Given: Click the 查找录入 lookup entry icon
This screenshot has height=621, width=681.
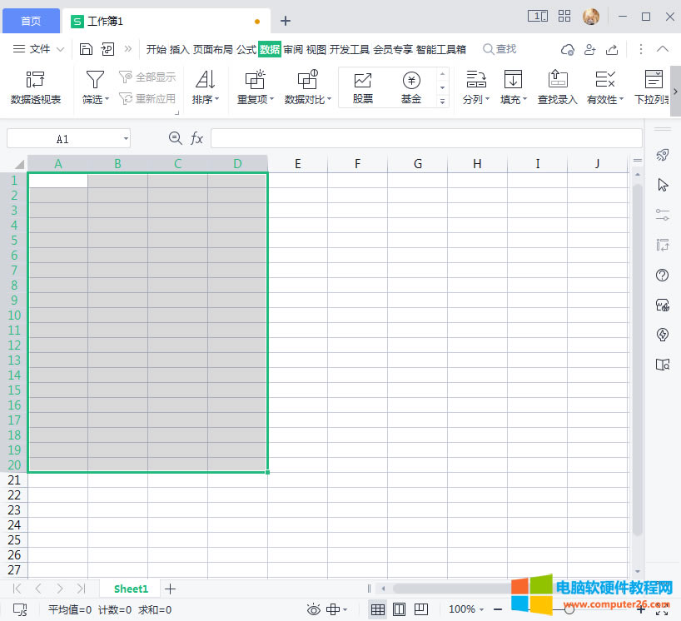Looking at the screenshot, I should [x=557, y=87].
